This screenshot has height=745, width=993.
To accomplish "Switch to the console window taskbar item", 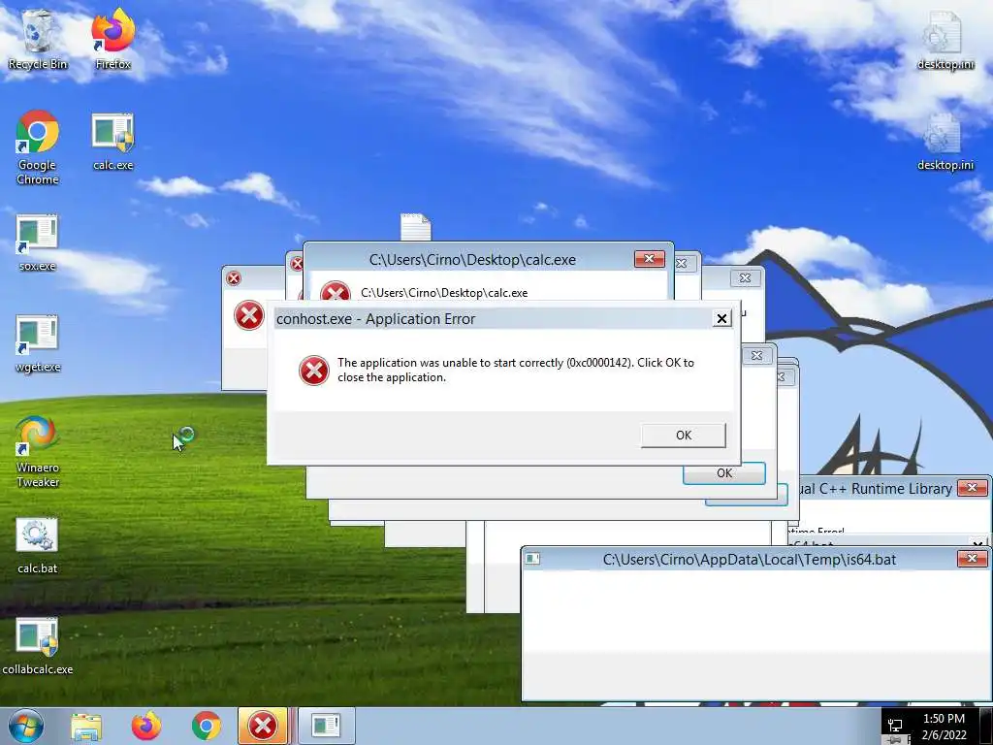I will pos(326,726).
